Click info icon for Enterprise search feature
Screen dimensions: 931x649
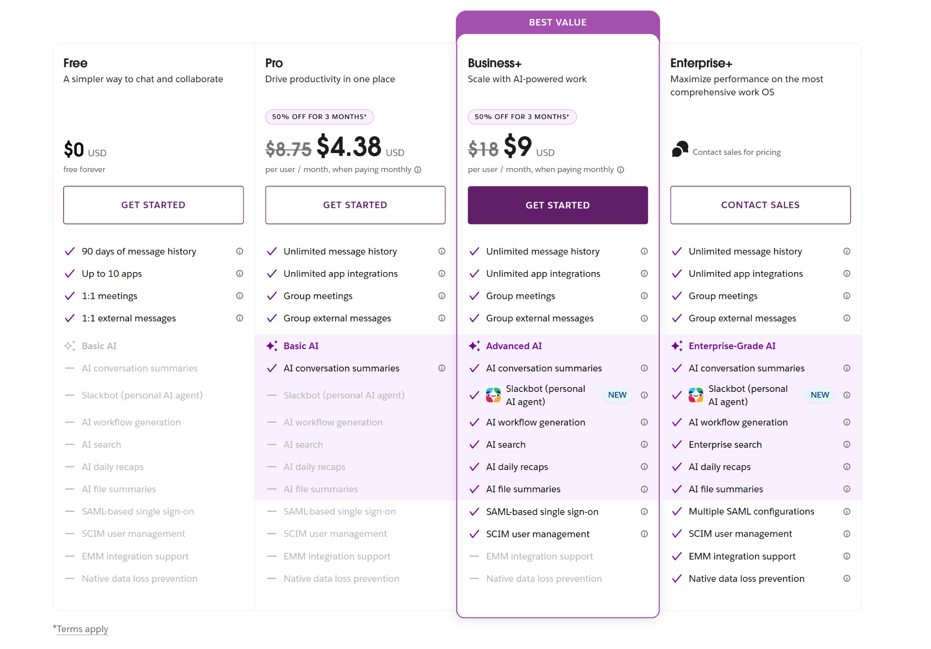click(846, 444)
